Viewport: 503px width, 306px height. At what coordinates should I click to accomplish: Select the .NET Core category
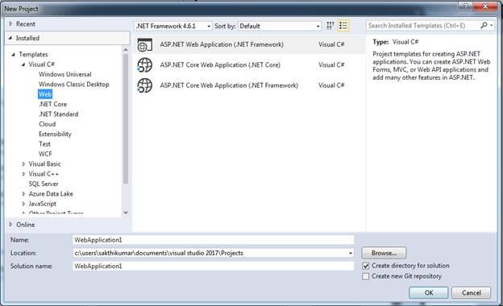point(53,104)
